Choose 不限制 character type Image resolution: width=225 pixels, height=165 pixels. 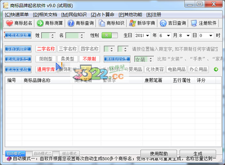89,59
